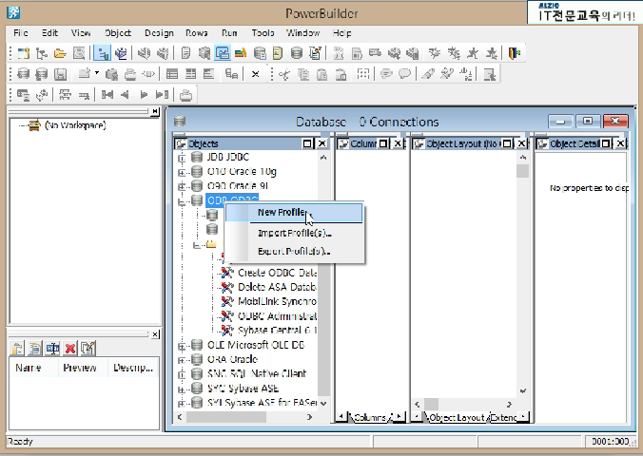This screenshot has width=643, height=456.
Task: Open the Rows menu
Action: 197,33
